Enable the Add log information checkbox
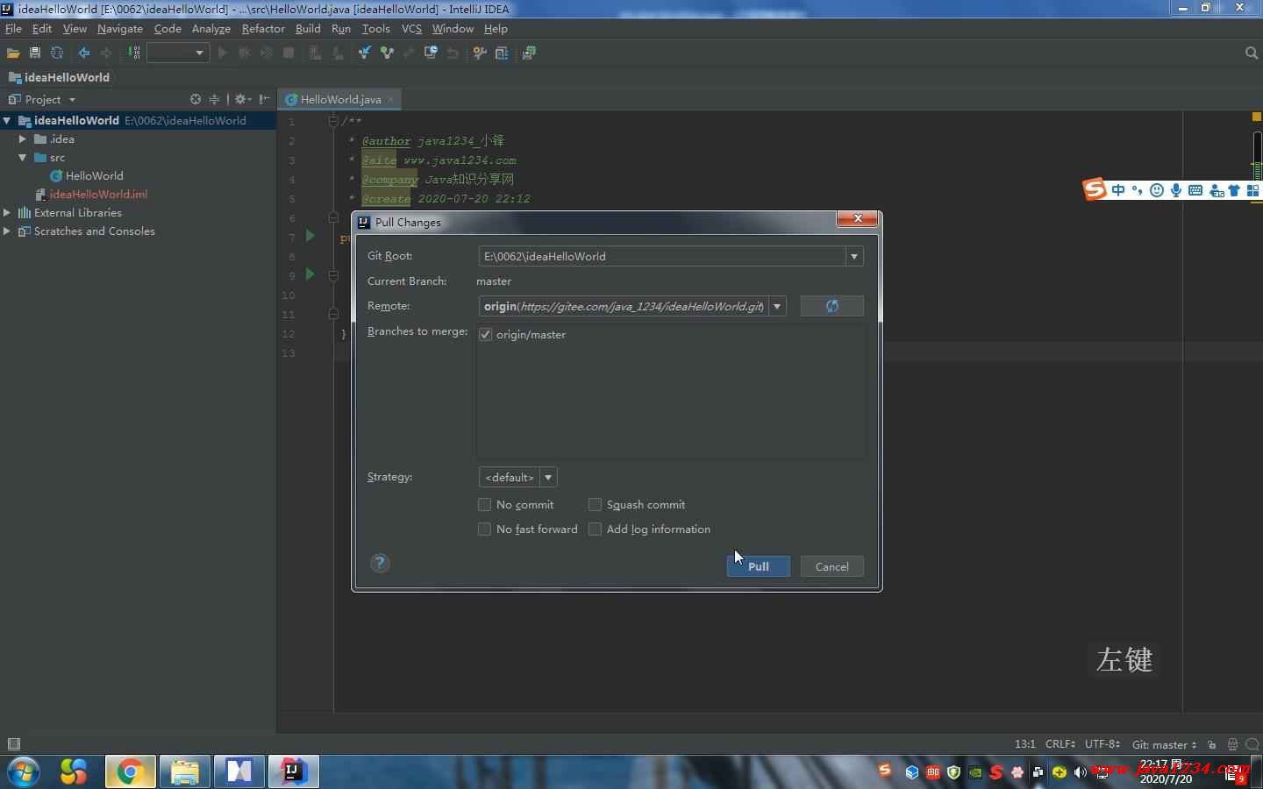 point(595,529)
